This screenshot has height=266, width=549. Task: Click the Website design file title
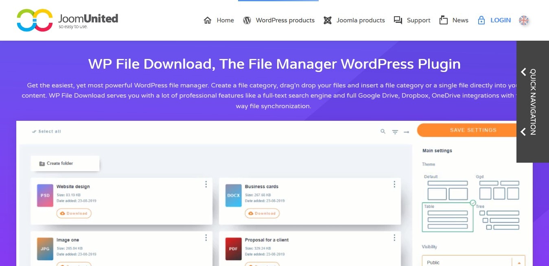click(73, 187)
